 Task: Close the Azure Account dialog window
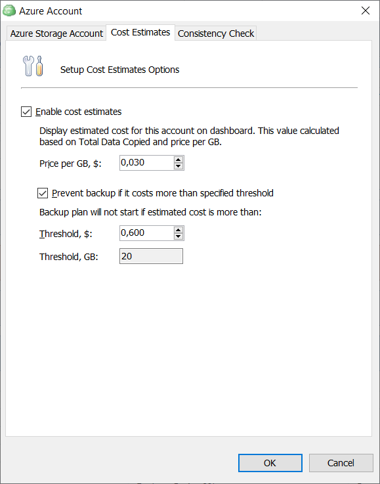pos(366,11)
